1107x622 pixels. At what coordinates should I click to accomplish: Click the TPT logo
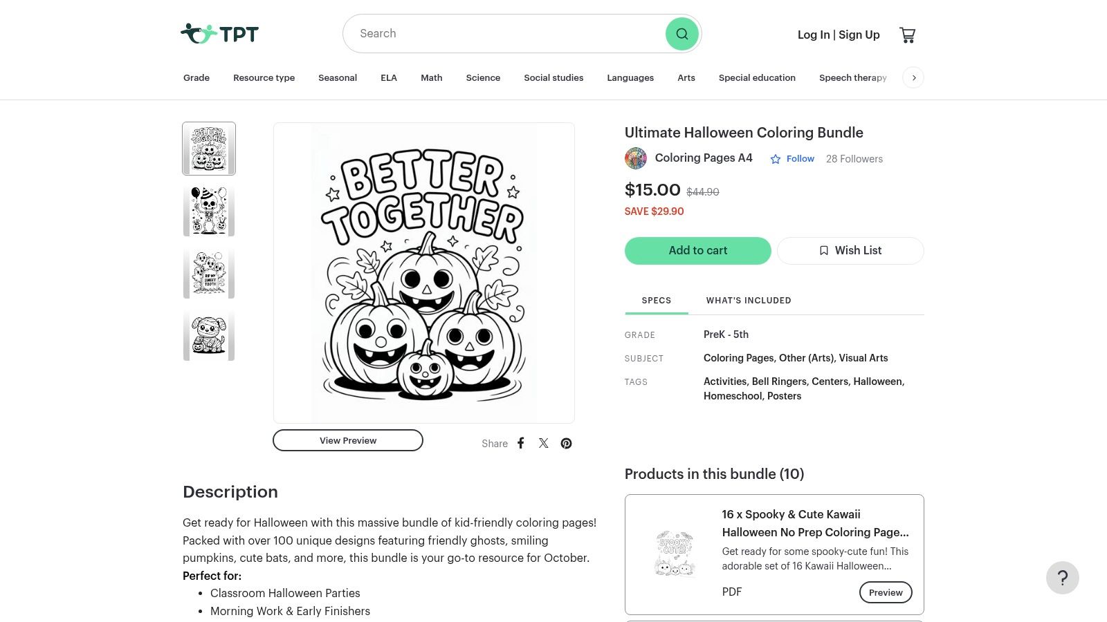click(219, 33)
